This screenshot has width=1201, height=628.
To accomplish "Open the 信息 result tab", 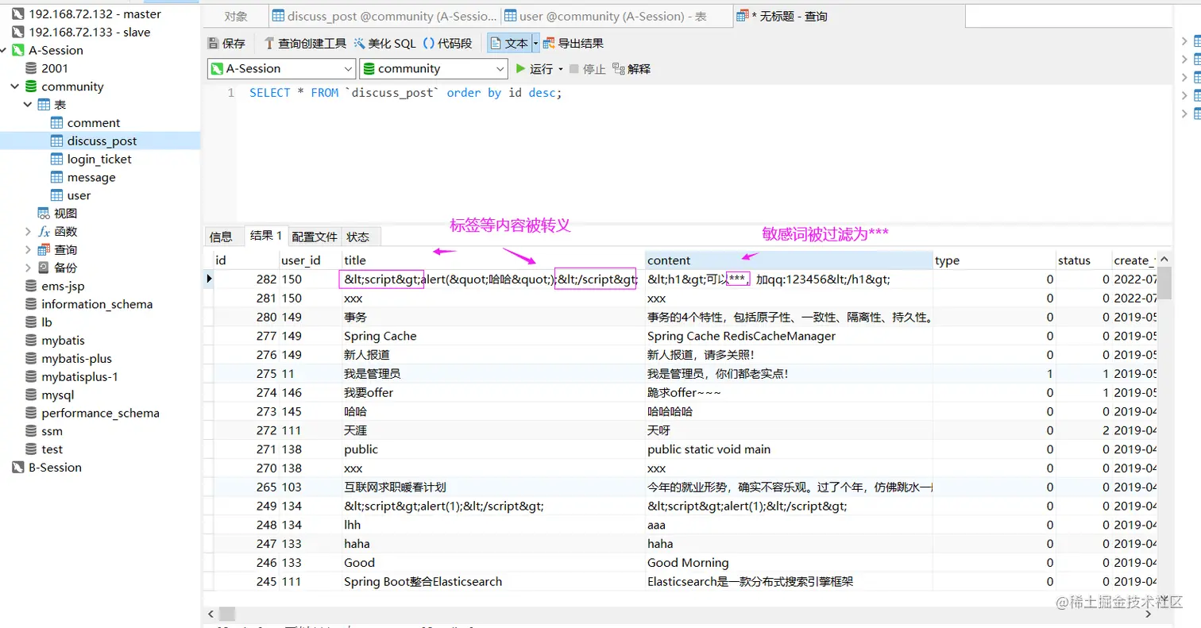I will 221,237.
